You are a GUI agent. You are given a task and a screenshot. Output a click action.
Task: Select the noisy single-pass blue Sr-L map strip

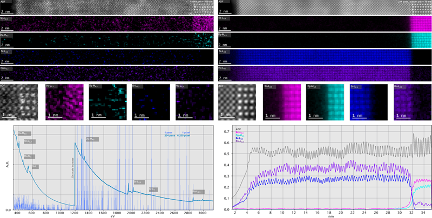coord(106,57)
